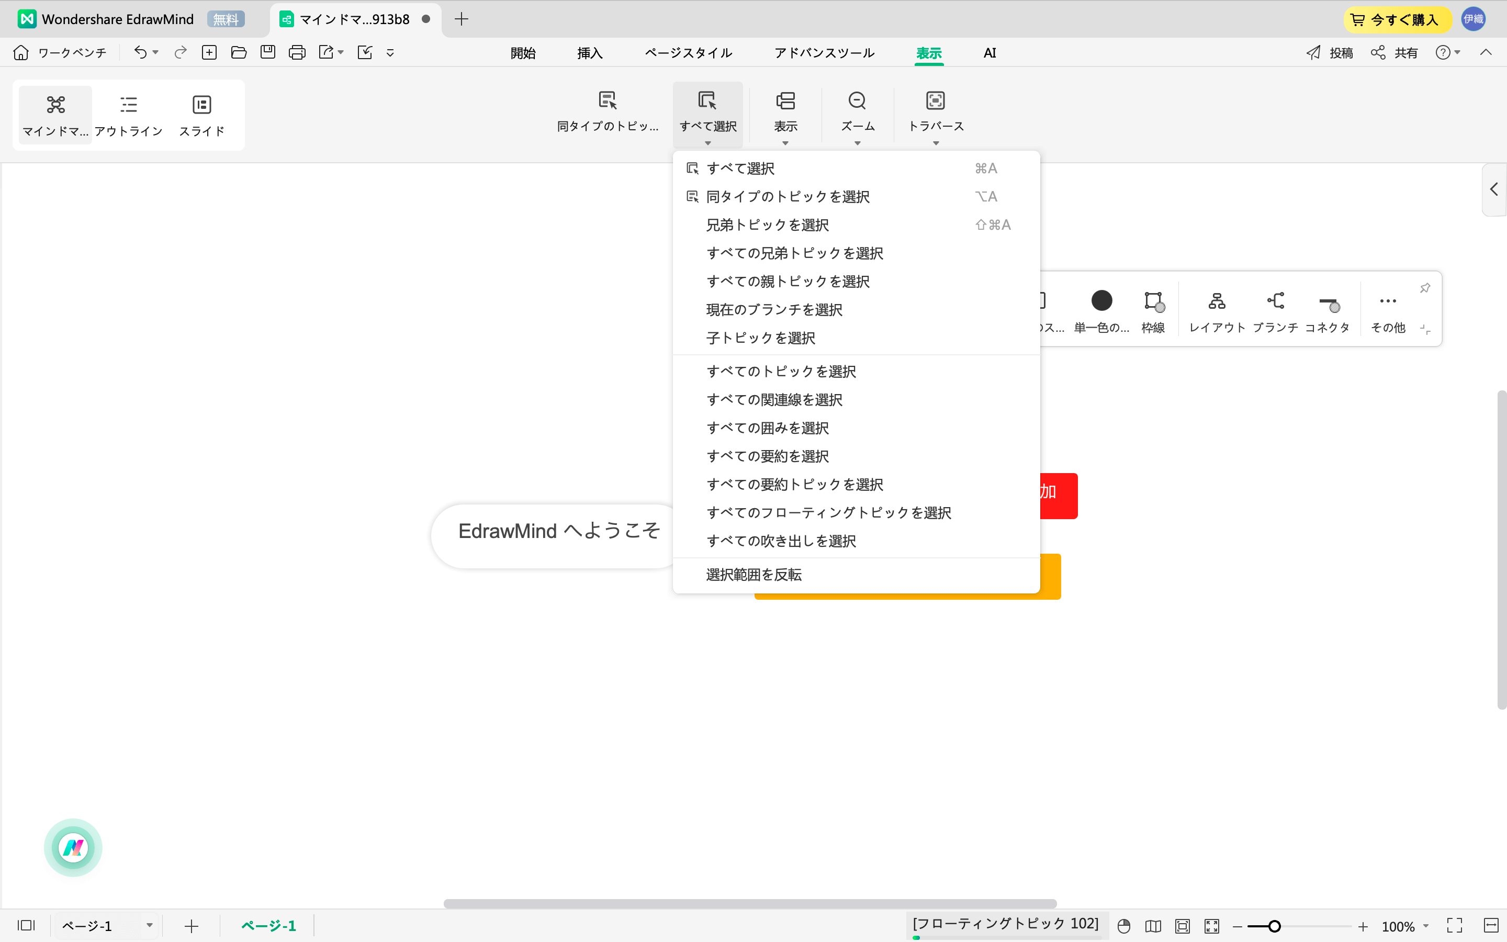1507x942 pixels.
Task: Choose すべてのフローティングトピックを選択 from the menu
Action: (829, 511)
